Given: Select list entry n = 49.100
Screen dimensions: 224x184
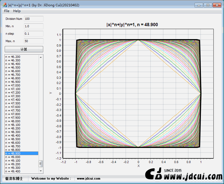Looking at the screenshot, I should click(x=21, y=161).
